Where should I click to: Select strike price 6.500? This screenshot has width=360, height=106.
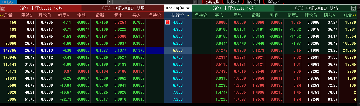pyautogui.click(x=178, y=78)
